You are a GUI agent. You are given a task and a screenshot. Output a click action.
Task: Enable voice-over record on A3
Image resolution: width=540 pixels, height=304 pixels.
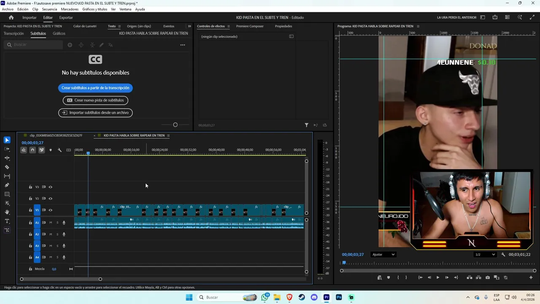click(64, 246)
